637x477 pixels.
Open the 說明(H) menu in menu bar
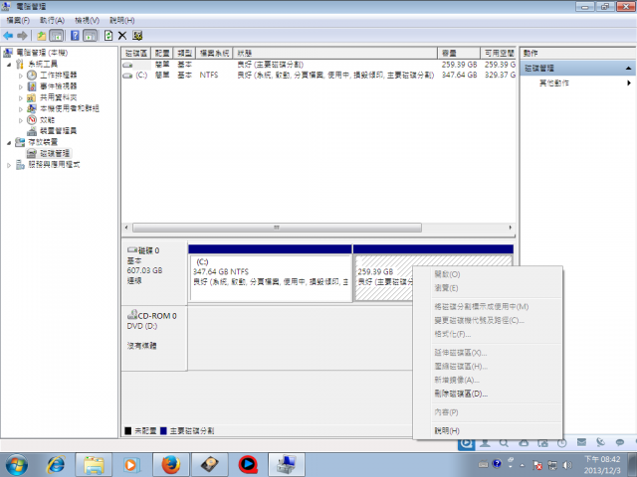pyautogui.click(x=121, y=20)
